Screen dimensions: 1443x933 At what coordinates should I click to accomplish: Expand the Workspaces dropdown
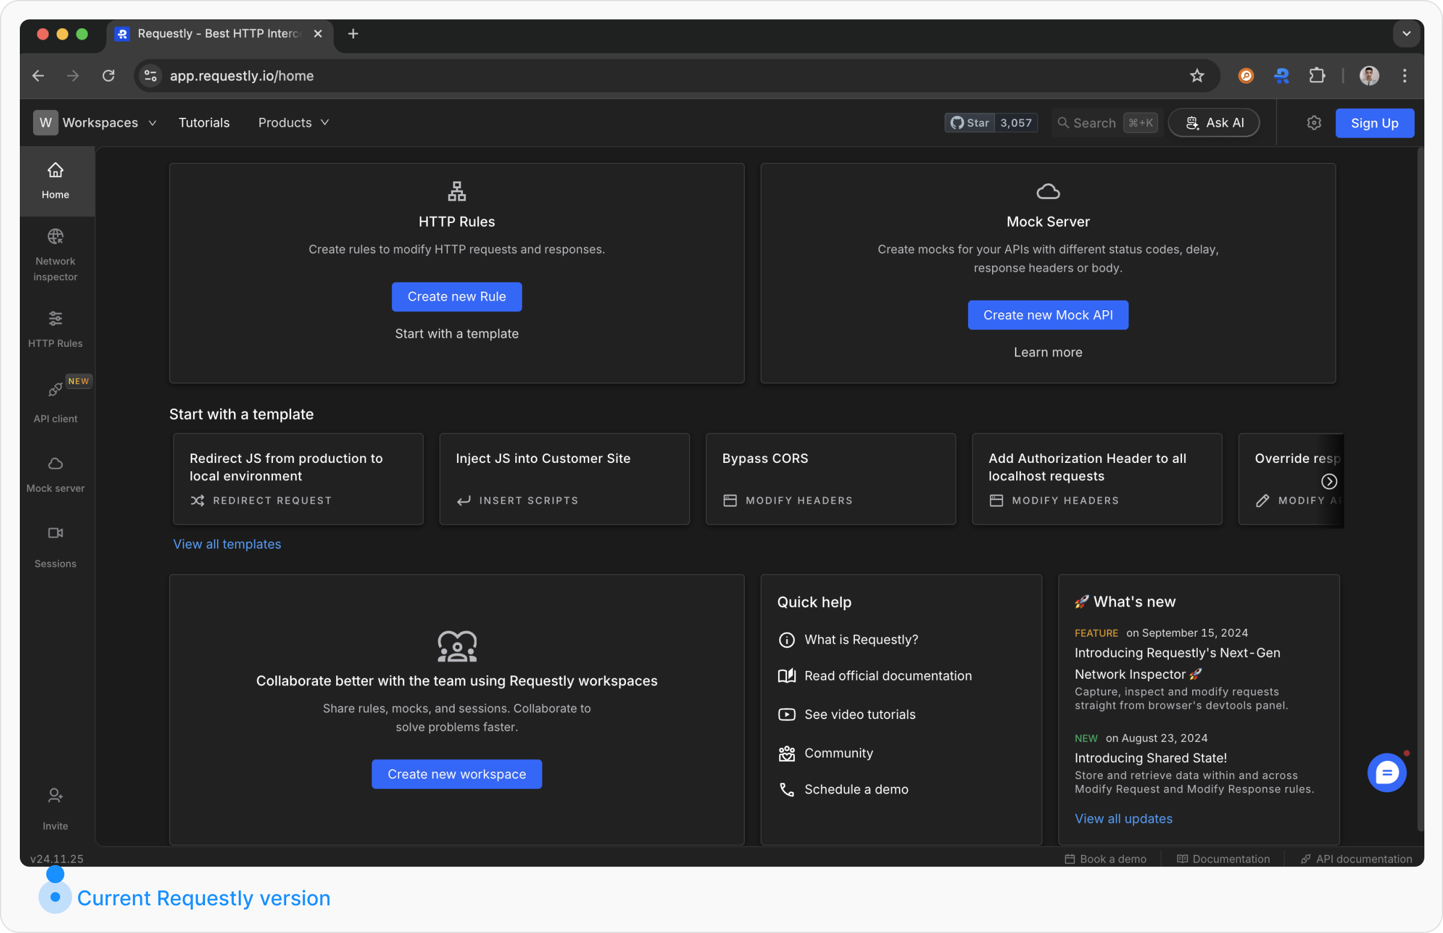tap(96, 123)
